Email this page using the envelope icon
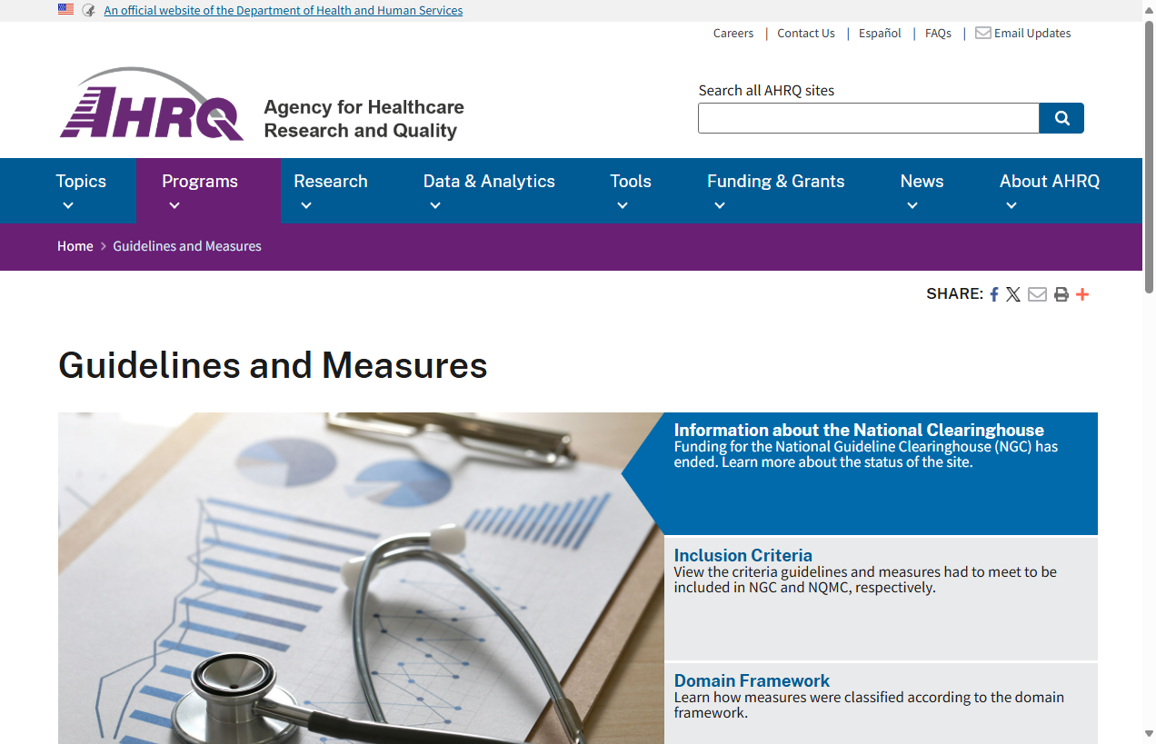The image size is (1156, 744). coord(1037,293)
